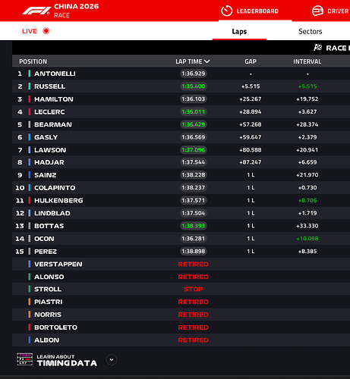Click Stroll's STOP status label
The width and height of the screenshot is (350, 379).
pos(194,289)
